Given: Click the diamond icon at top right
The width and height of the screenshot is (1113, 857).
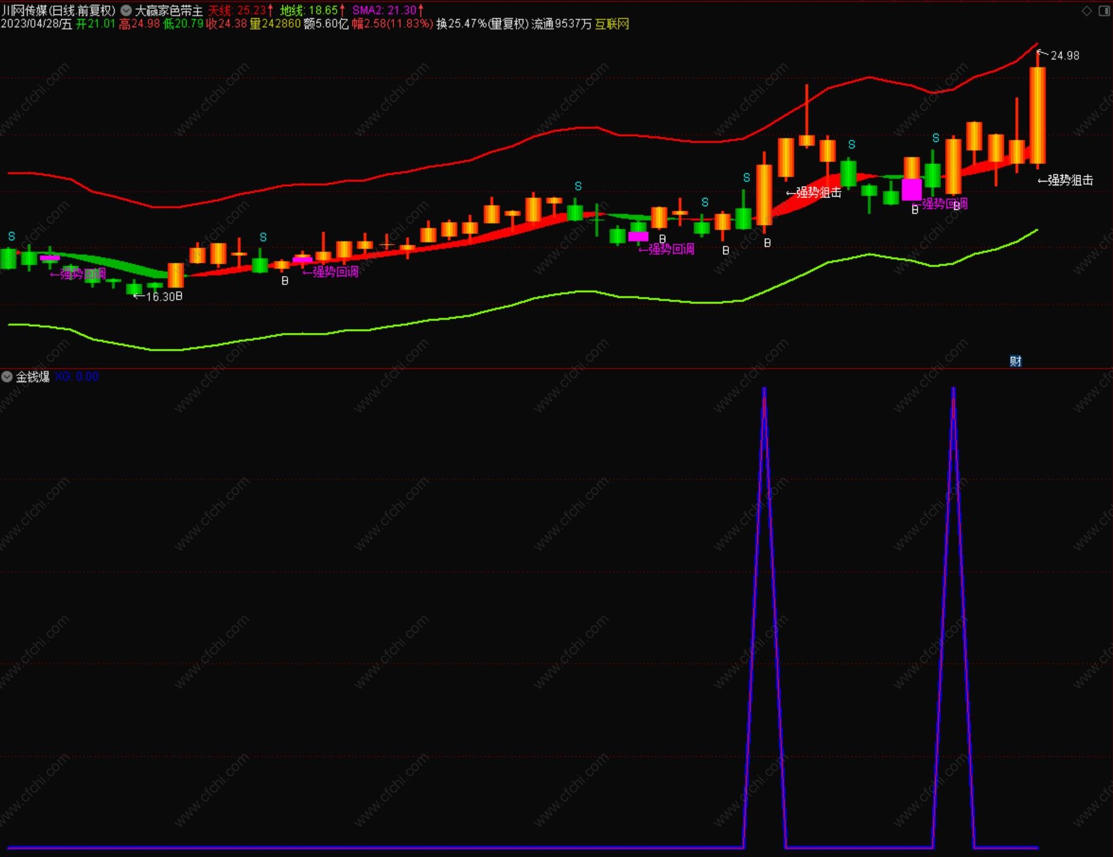Looking at the screenshot, I should point(1087,11).
